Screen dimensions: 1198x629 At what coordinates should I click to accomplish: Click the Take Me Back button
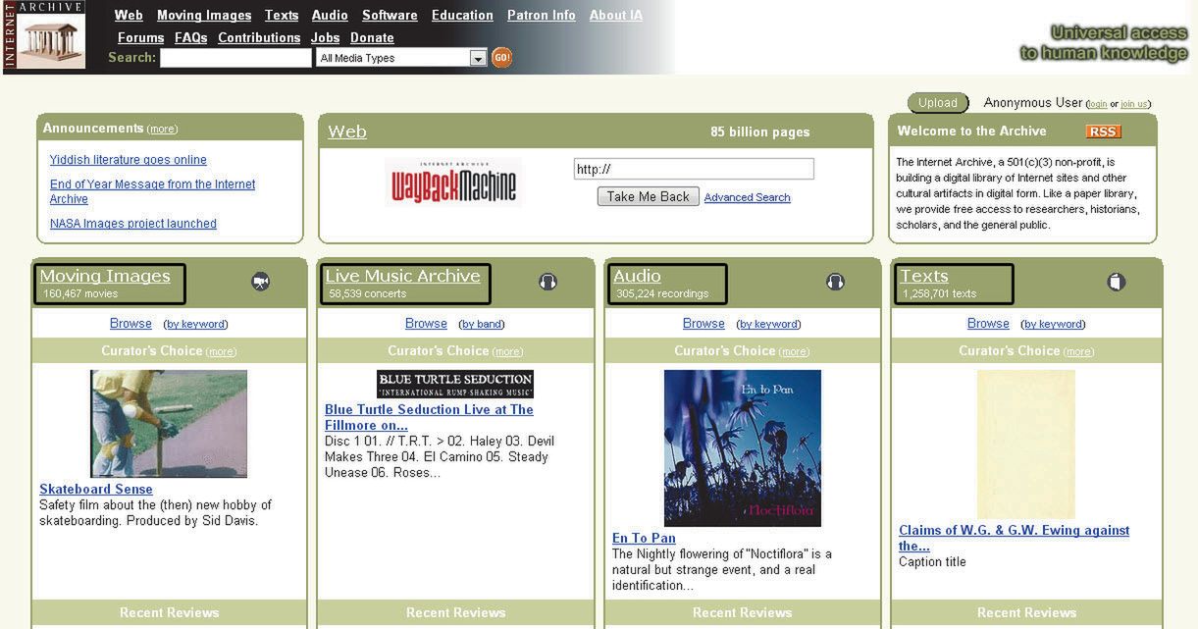click(x=648, y=196)
